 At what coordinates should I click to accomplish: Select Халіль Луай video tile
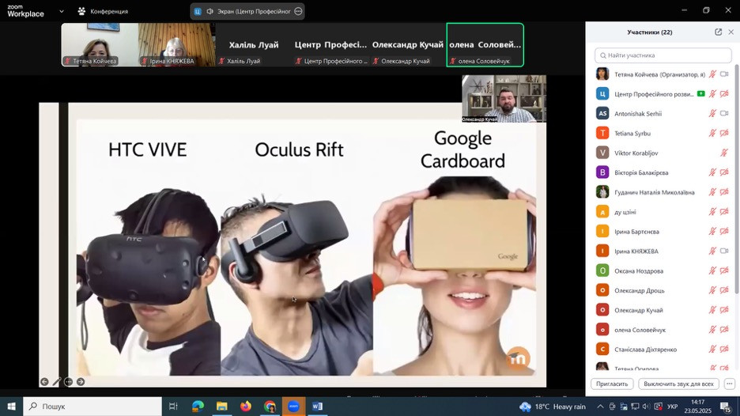[254, 45]
